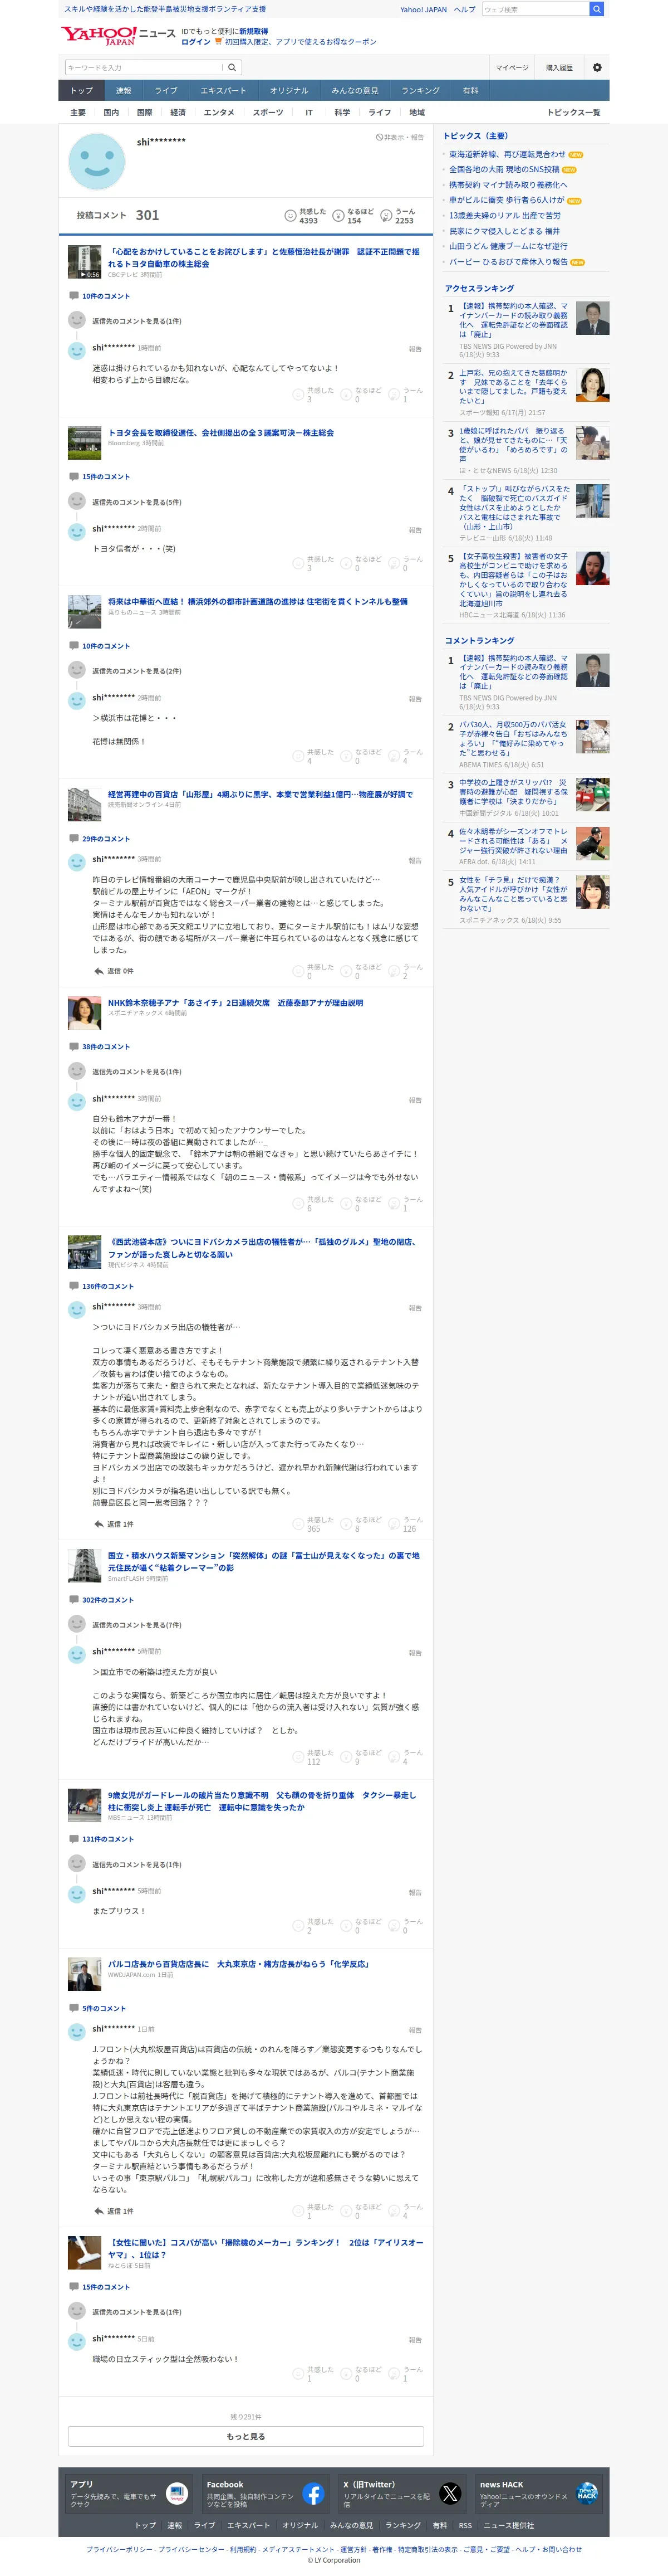The height and width of the screenshot is (2576, 668).
Task: Select the トップ tab
Action: click(81, 91)
